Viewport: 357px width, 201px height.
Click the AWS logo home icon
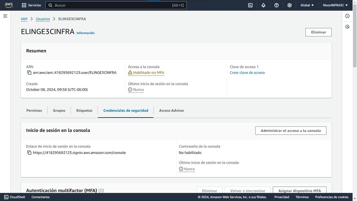click(x=9, y=5)
